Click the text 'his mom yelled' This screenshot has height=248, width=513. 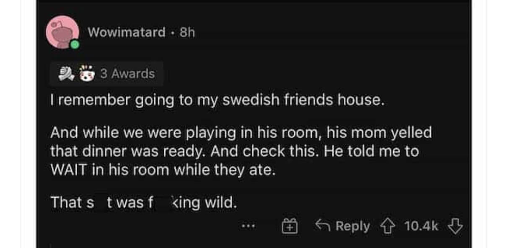(379, 133)
